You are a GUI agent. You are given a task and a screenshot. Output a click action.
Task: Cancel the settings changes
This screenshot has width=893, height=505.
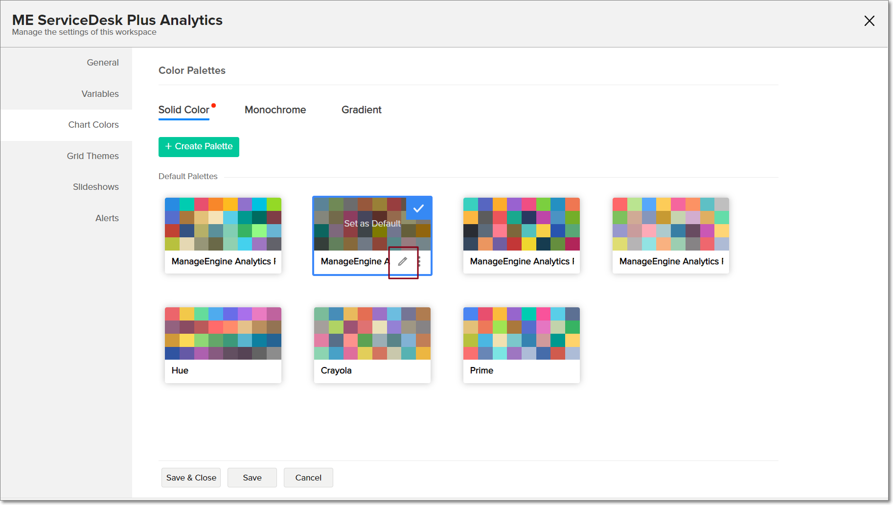308,478
